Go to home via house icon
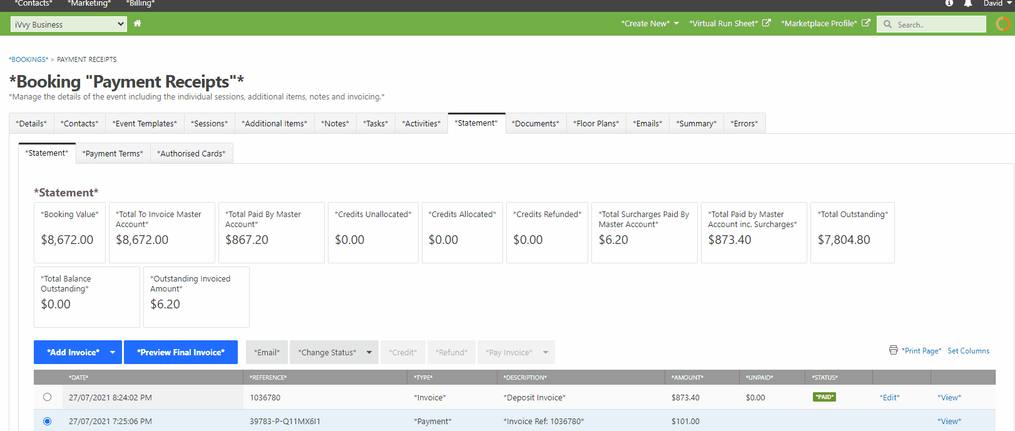Screen dimensions: 1015x431 tap(137, 24)
